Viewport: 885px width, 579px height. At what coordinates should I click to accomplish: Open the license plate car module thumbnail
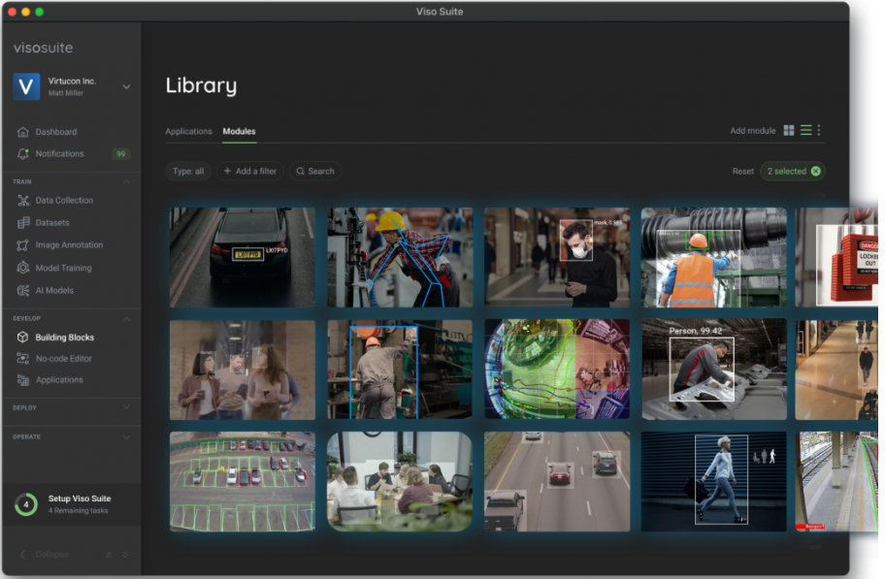coord(243,257)
